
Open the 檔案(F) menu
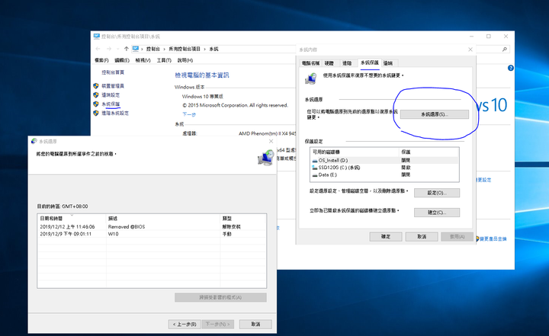pyautogui.click(x=101, y=60)
